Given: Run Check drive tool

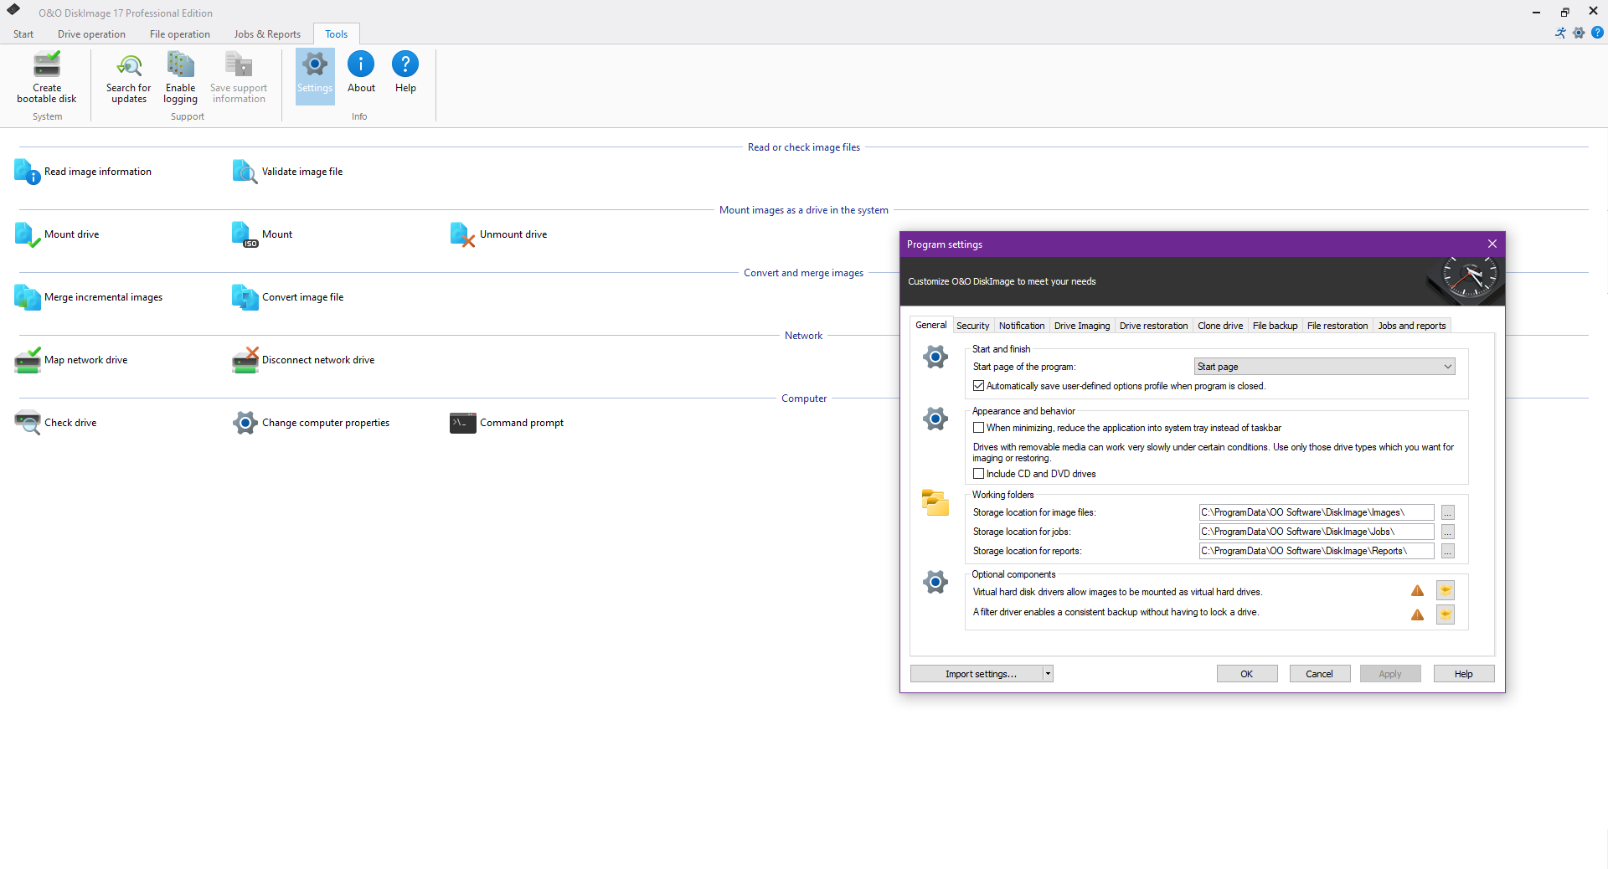Looking at the screenshot, I should 55,423.
